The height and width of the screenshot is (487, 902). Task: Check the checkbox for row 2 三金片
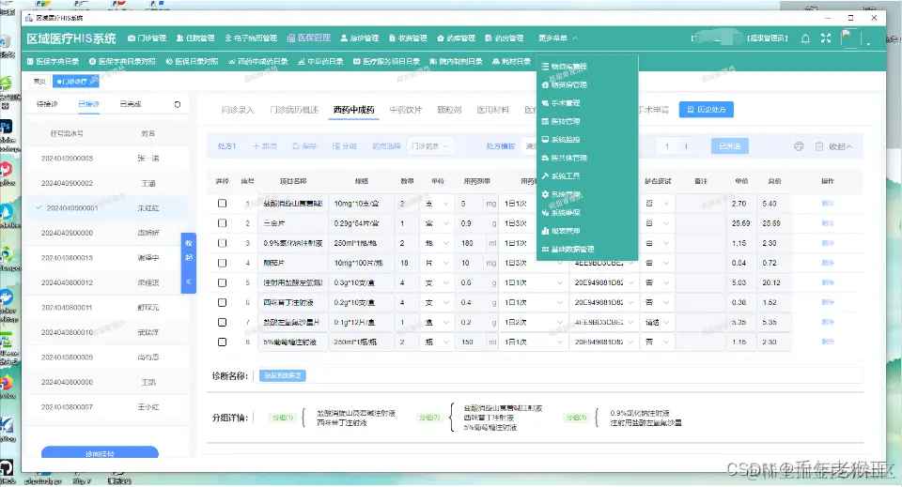coord(222,223)
